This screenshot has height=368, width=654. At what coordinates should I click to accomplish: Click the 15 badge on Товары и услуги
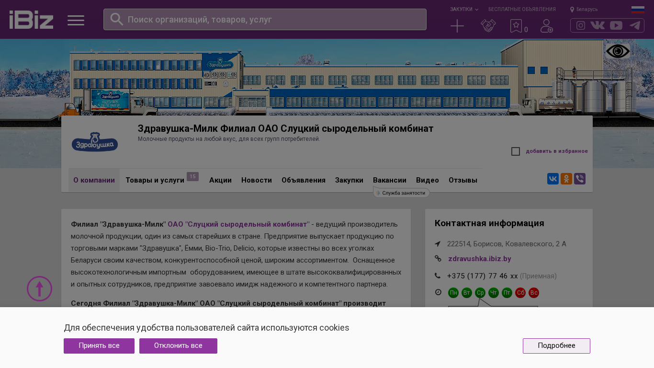(x=192, y=177)
